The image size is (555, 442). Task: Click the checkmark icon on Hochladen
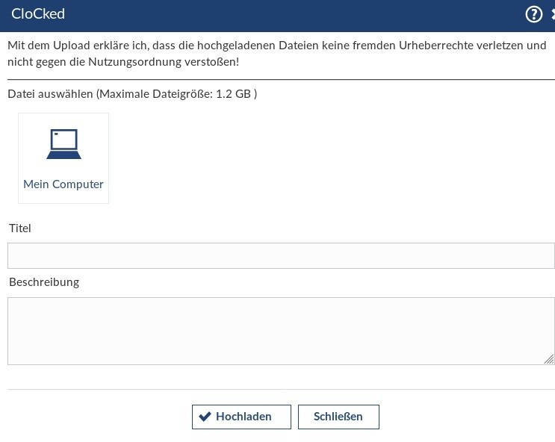(x=205, y=417)
